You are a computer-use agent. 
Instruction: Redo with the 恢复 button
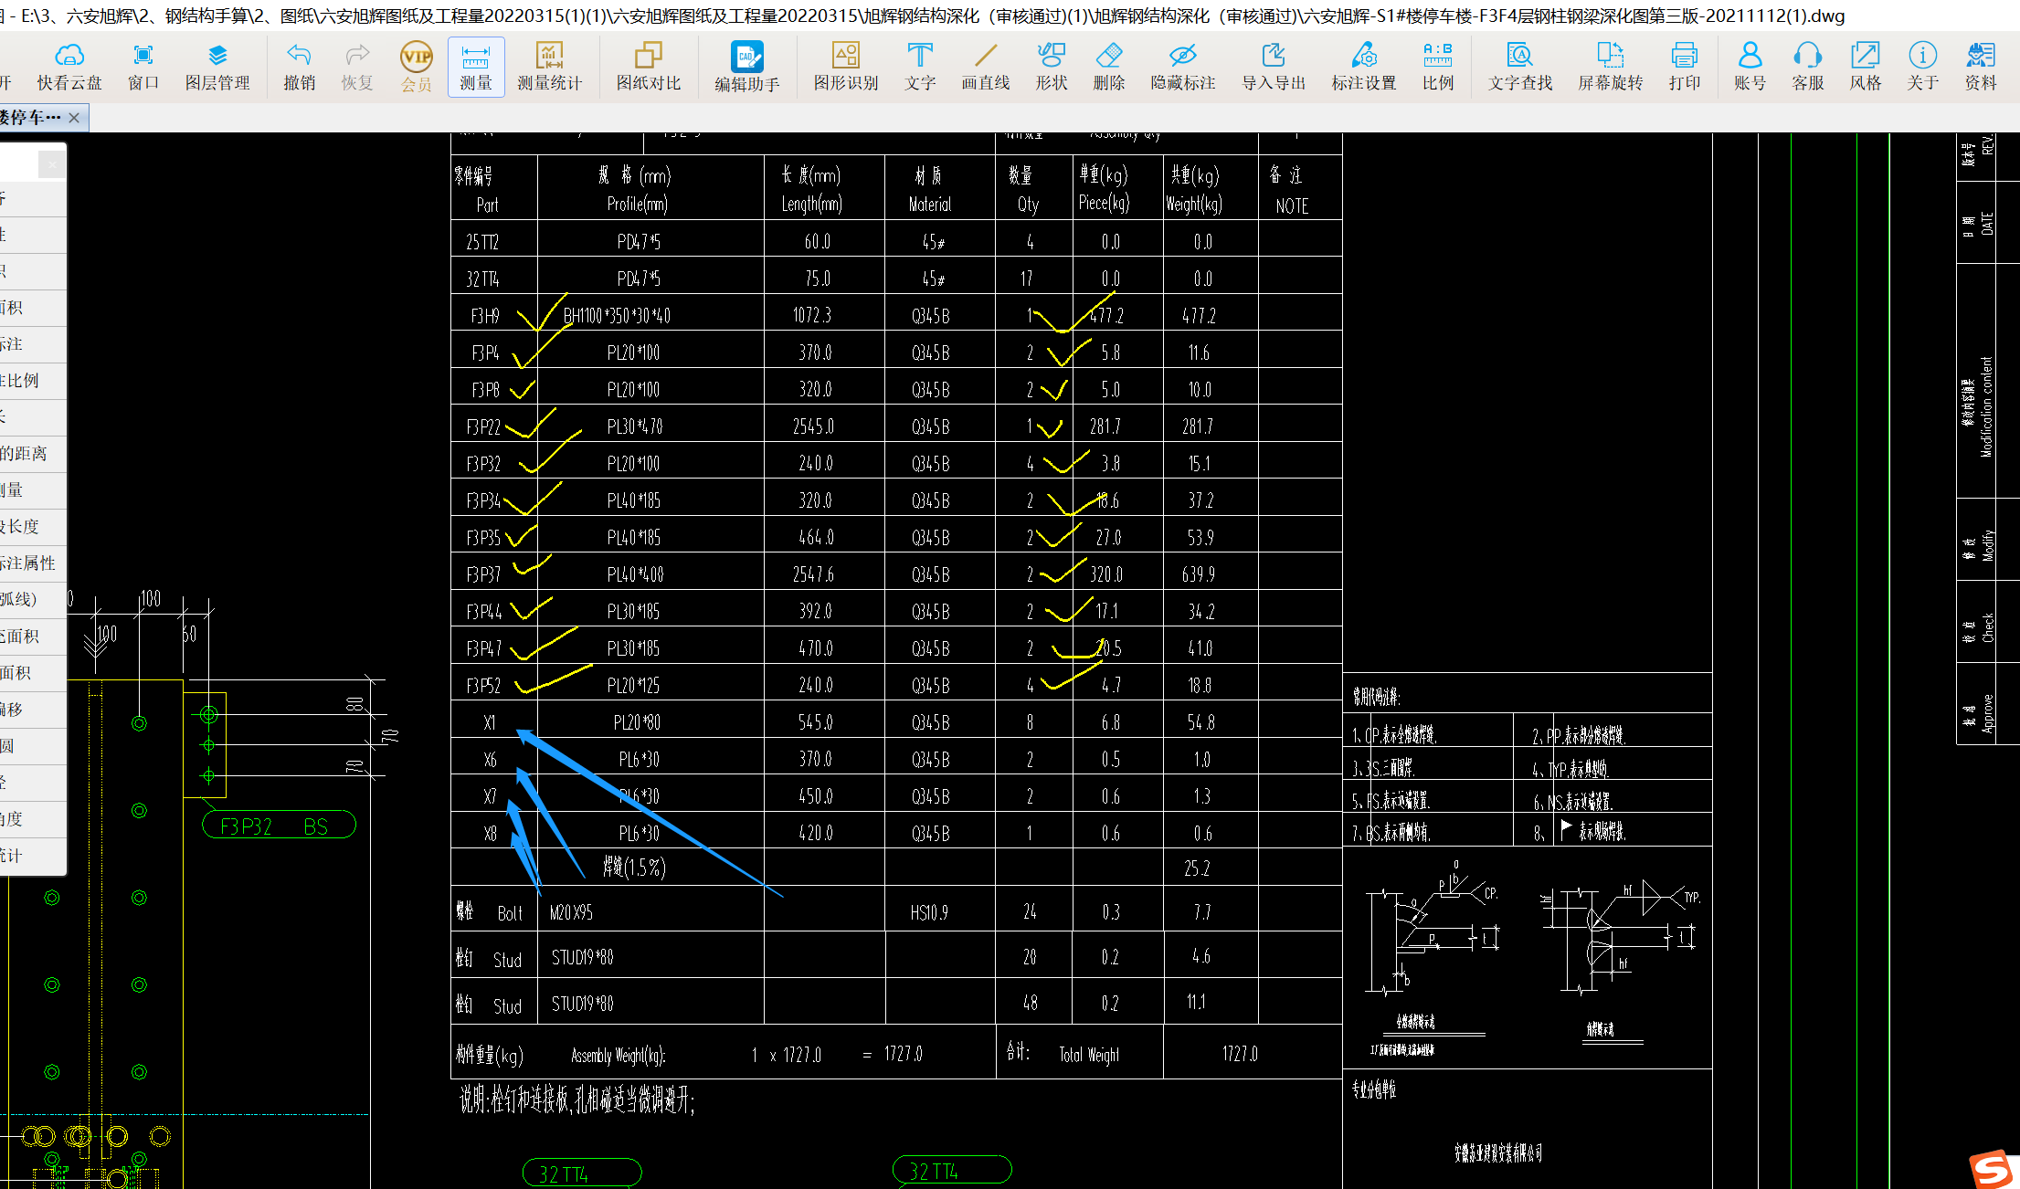[357, 67]
